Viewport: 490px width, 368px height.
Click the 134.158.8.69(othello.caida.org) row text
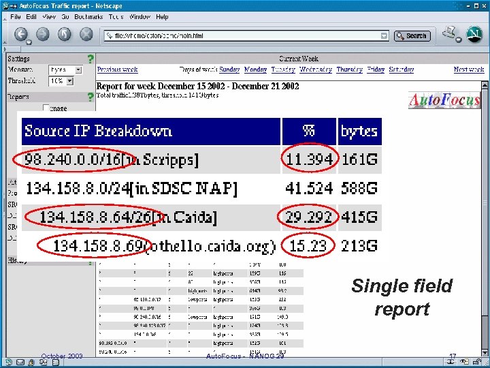pyautogui.click(x=165, y=246)
